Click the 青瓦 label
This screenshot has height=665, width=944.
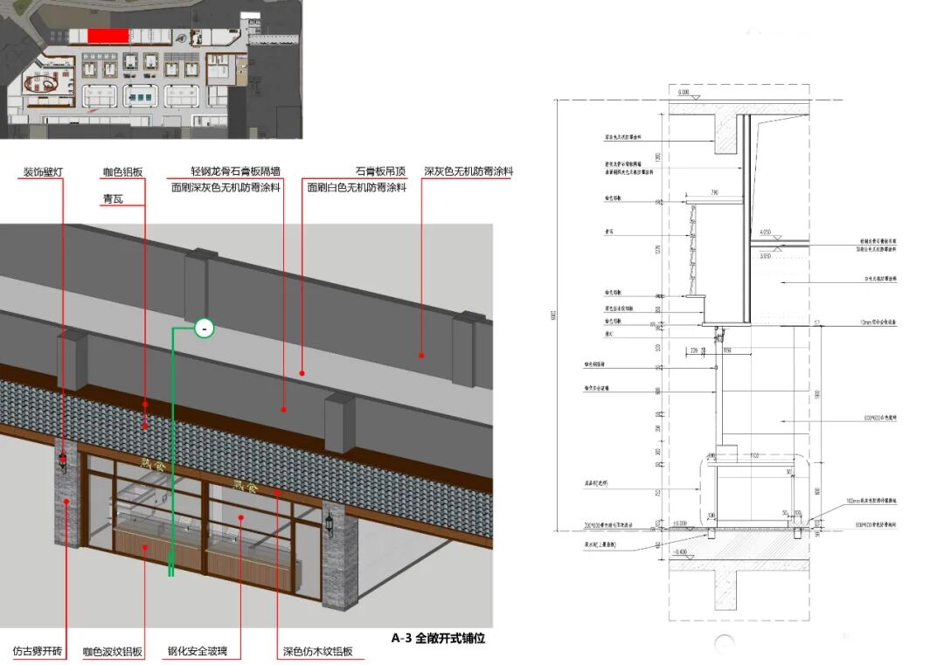pos(114,199)
